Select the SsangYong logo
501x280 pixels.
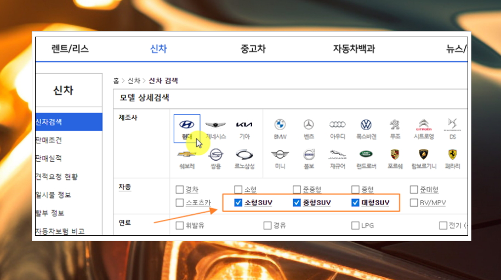click(x=215, y=155)
